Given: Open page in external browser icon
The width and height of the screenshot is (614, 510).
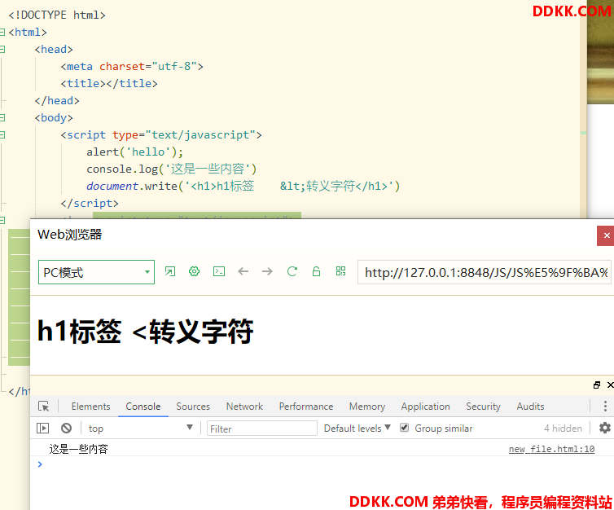Looking at the screenshot, I should (x=170, y=271).
